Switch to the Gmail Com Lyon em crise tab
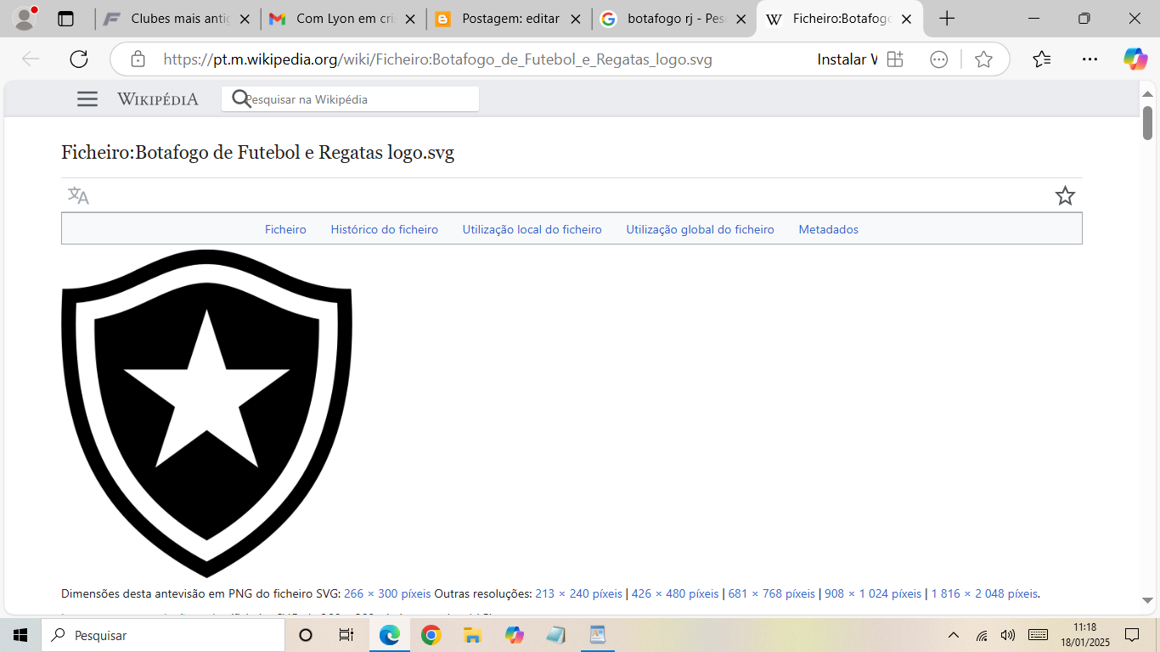 [343, 19]
